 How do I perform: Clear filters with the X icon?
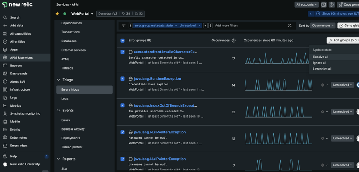tap(290, 26)
